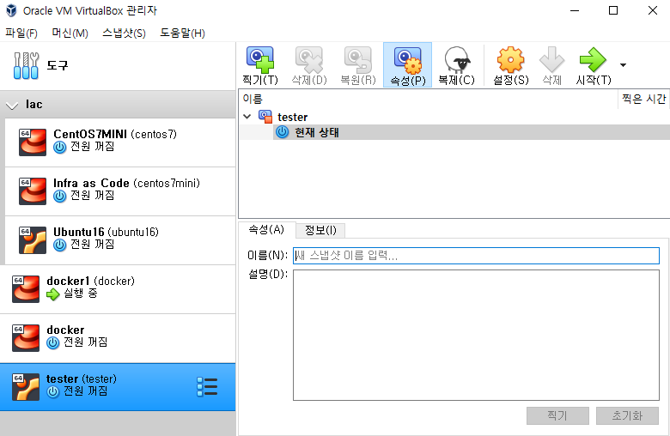Select the Infra as Code VM icon
670x436 pixels.
33,191
